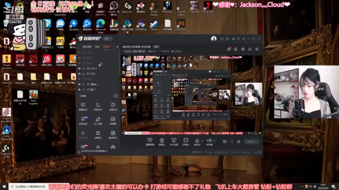Open the streamer profile avatar
Screen dimensions: 339x190
(214, 38)
